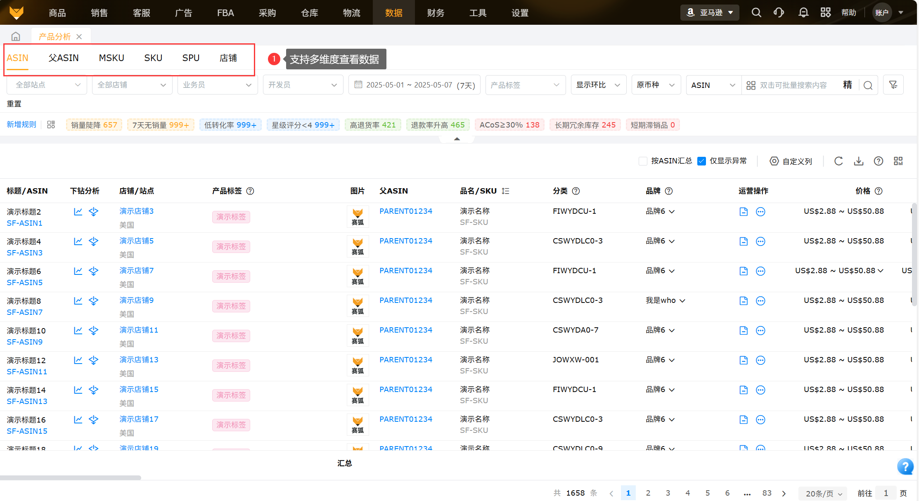This screenshot has width=919, height=501.
Task: Open the 全部站点 dropdown
Action: [x=47, y=85]
